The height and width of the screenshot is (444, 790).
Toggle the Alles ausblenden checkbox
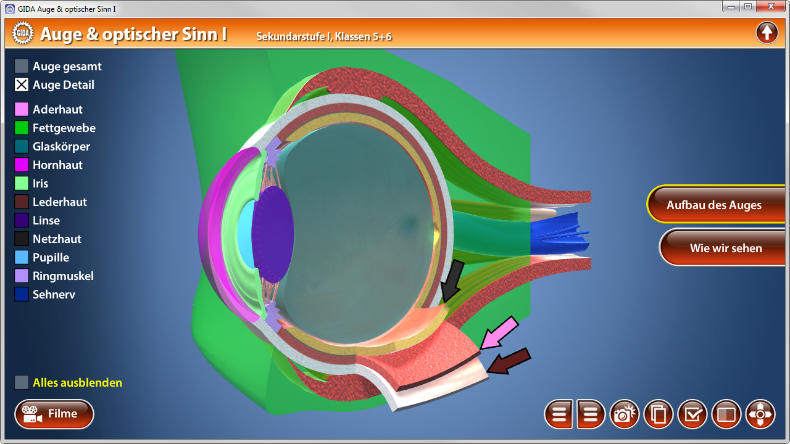click(x=22, y=382)
